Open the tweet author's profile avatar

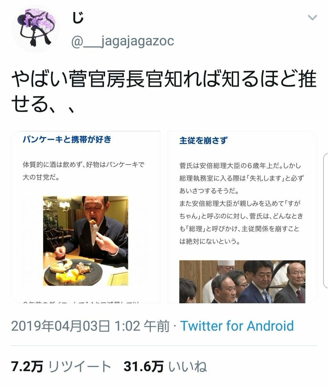tap(35, 29)
